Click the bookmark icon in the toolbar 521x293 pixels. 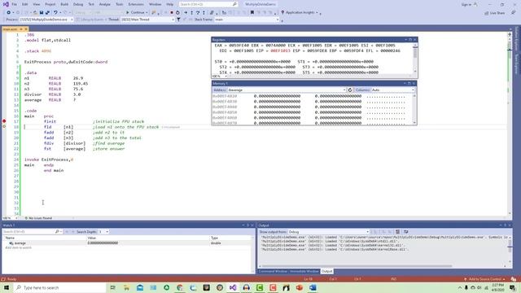(252, 12)
